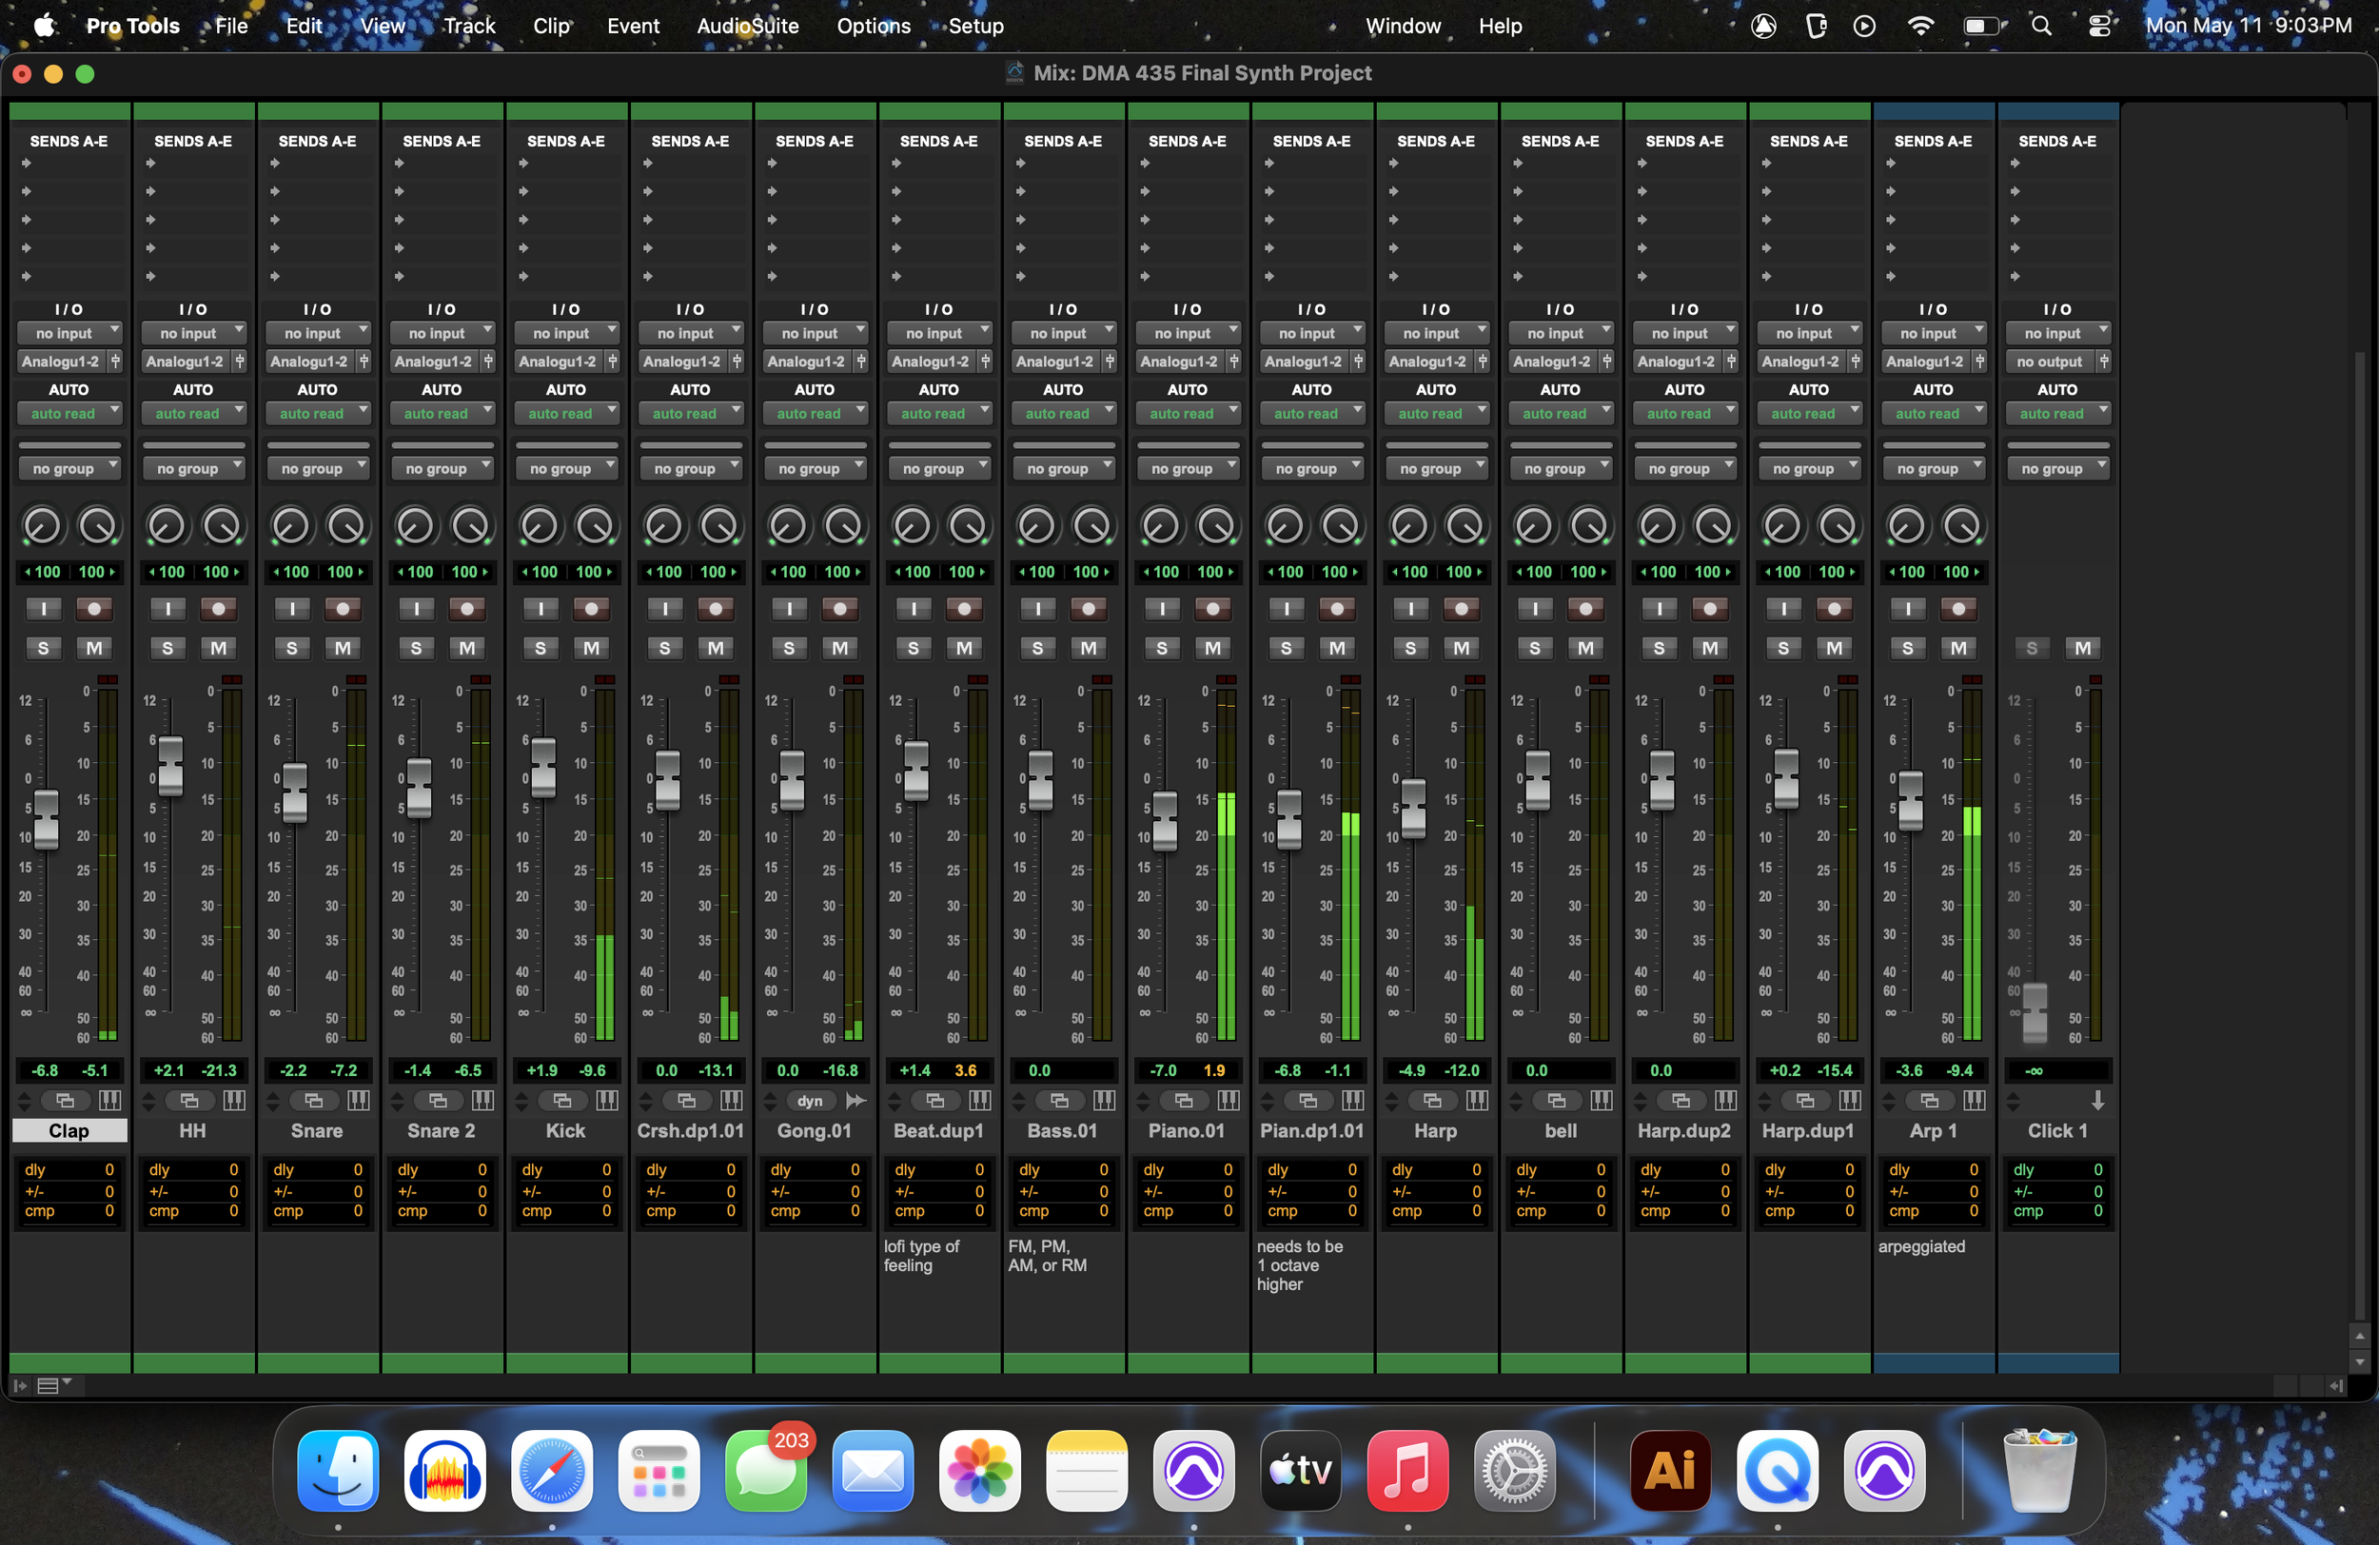The height and width of the screenshot is (1545, 2379).
Task: Click the Beat.dup1 track name
Action: (x=938, y=1130)
